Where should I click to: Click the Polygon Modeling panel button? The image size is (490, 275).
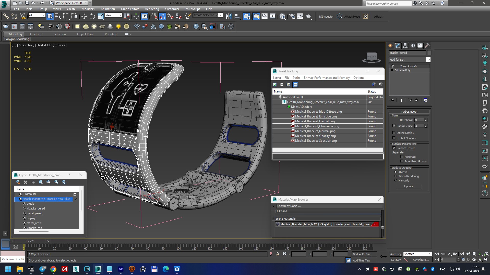(x=17, y=39)
